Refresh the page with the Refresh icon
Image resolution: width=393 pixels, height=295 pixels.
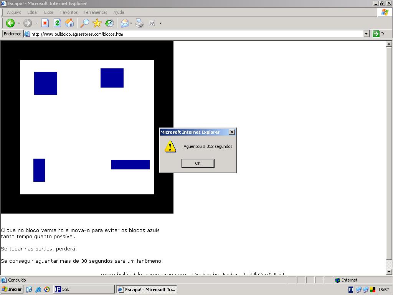click(x=57, y=23)
